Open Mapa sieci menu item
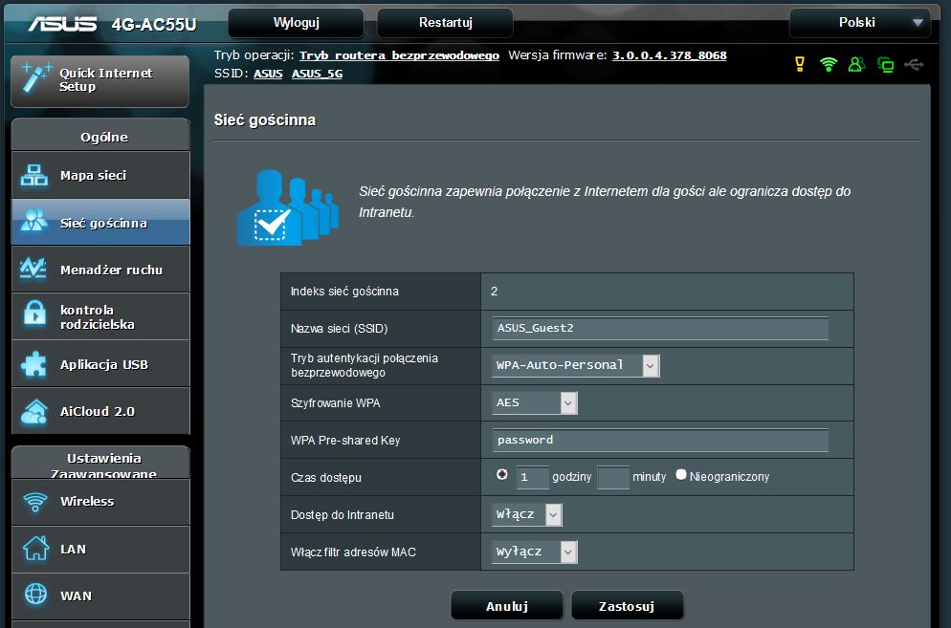The image size is (951, 628). [x=100, y=175]
